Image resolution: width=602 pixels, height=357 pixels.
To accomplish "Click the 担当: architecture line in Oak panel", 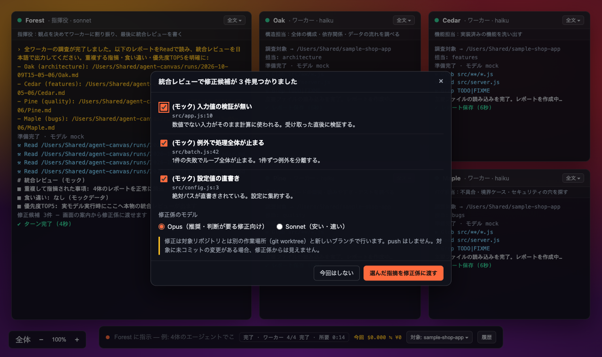I will pos(293,57).
